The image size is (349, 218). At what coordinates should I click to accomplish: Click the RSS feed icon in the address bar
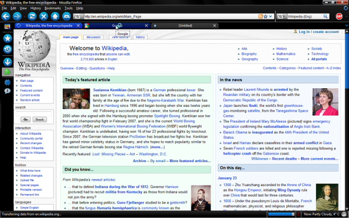260,16
